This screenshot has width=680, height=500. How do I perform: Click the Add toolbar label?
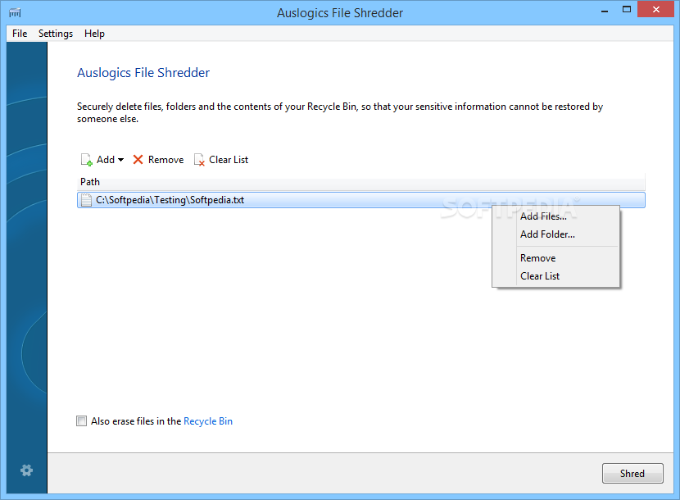click(x=106, y=160)
